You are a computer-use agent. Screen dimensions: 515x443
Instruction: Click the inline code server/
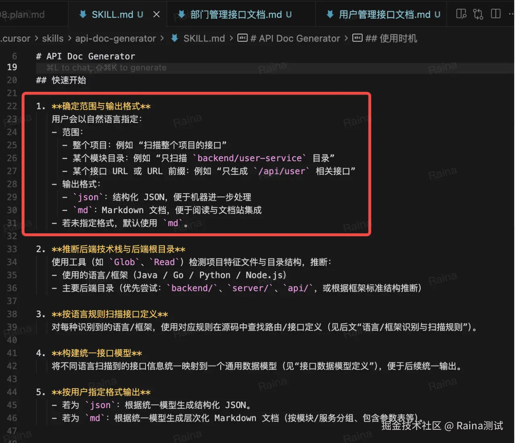tap(250, 288)
